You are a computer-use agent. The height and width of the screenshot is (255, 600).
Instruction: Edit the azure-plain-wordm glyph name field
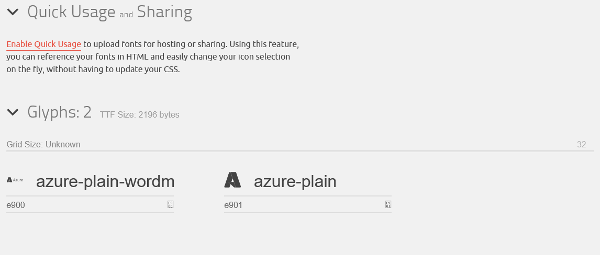click(105, 181)
